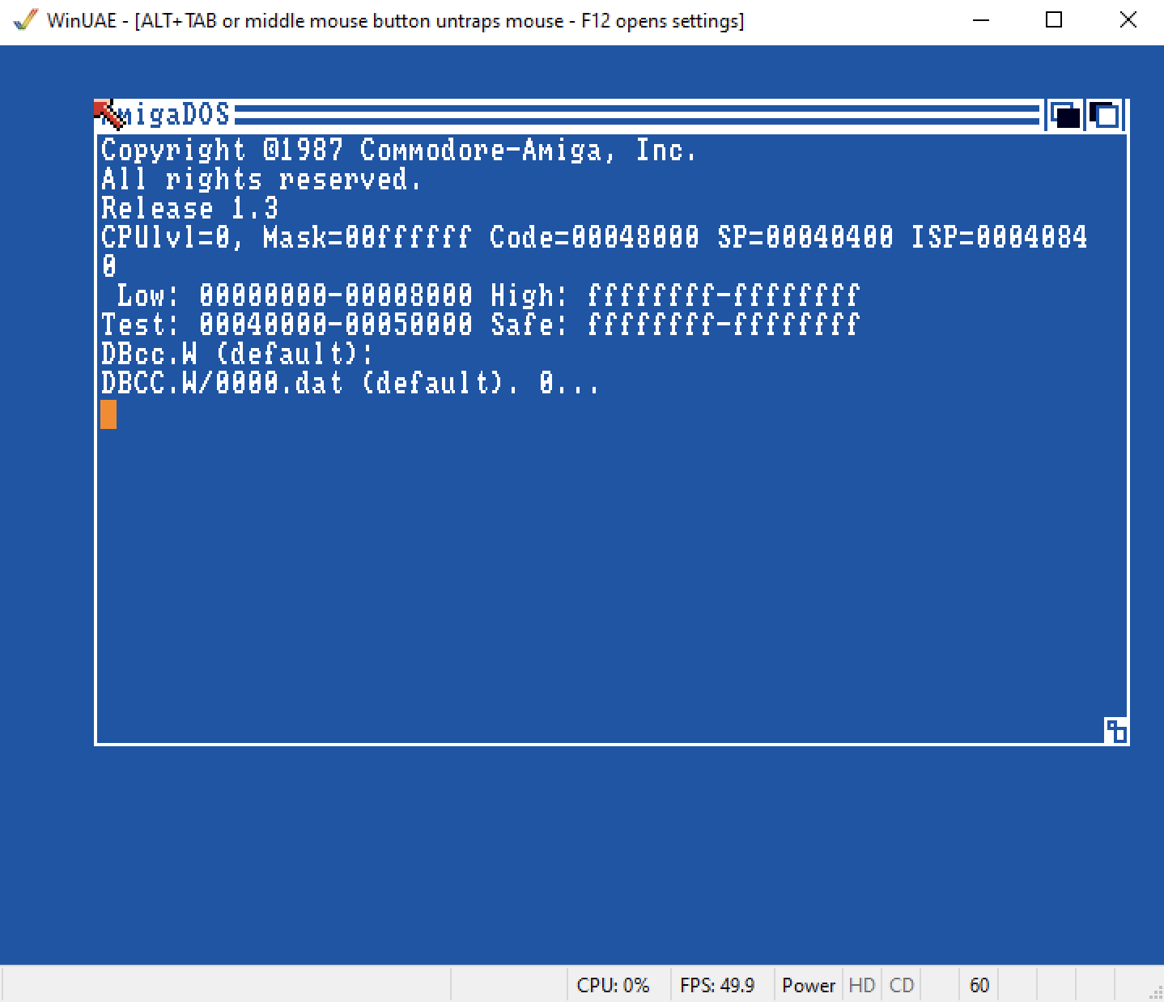Click the "Mask=00ffffff" value
Screen dimensions: 1164x1002
tap(367, 238)
